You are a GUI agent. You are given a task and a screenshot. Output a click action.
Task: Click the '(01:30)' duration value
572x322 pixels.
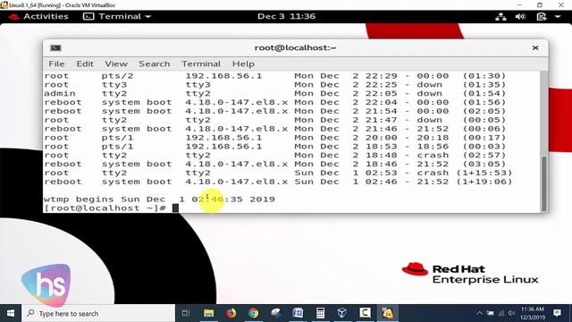click(484, 76)
